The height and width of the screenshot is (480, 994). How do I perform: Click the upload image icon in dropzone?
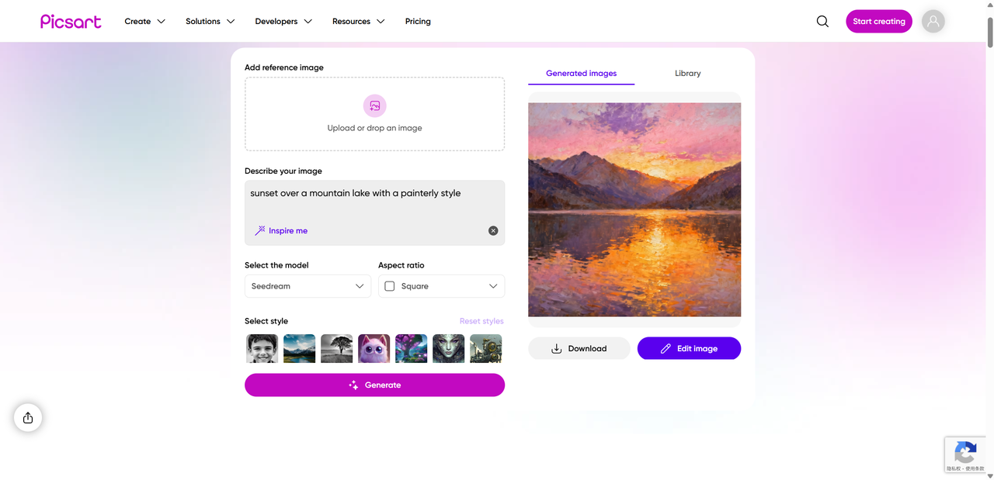[374, 105]
